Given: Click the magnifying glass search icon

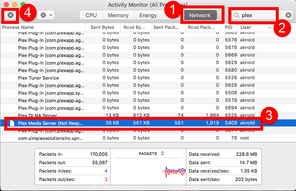Looking at the screenshot, I should 237,15.
